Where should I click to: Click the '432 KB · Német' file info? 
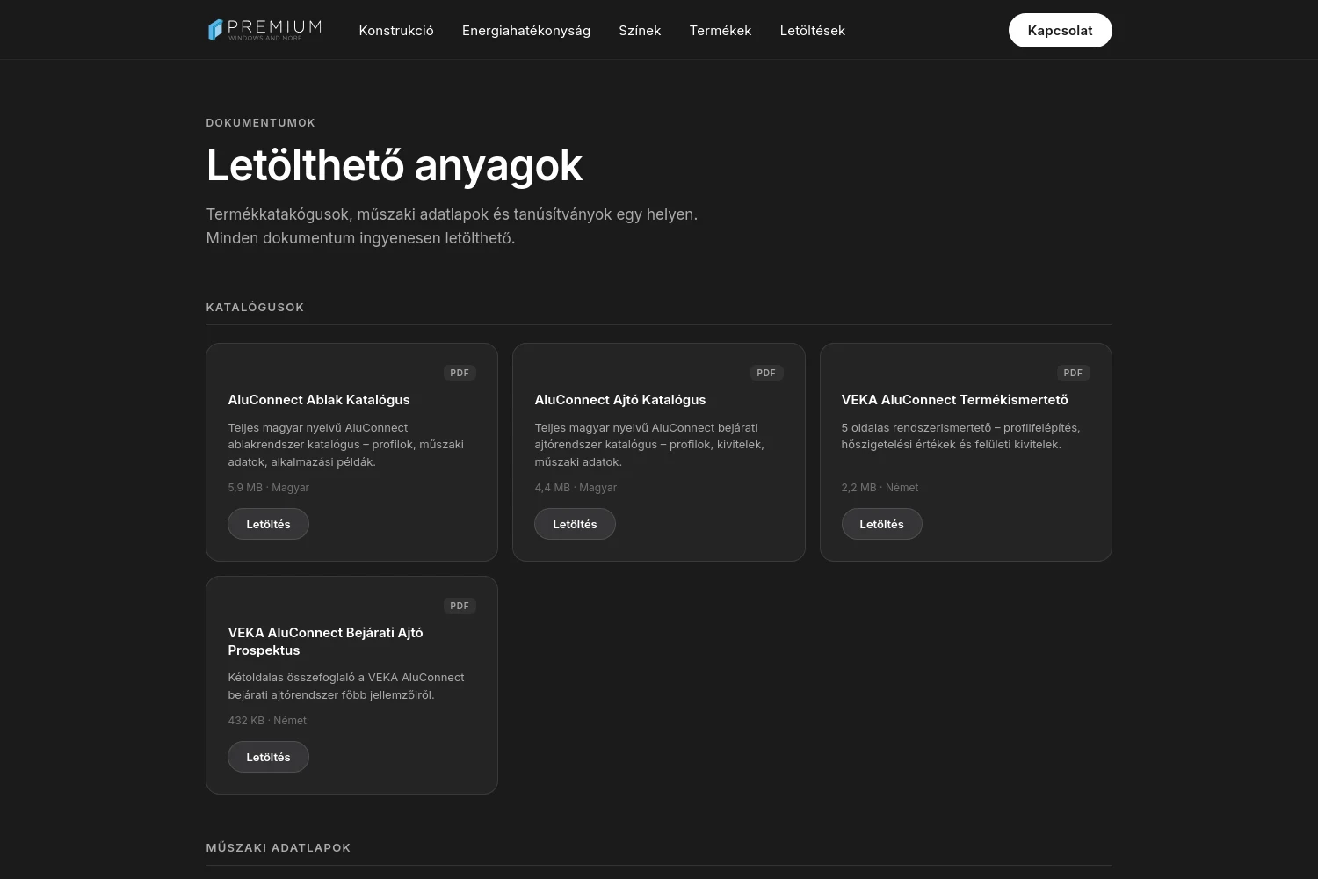pos(267,721)
